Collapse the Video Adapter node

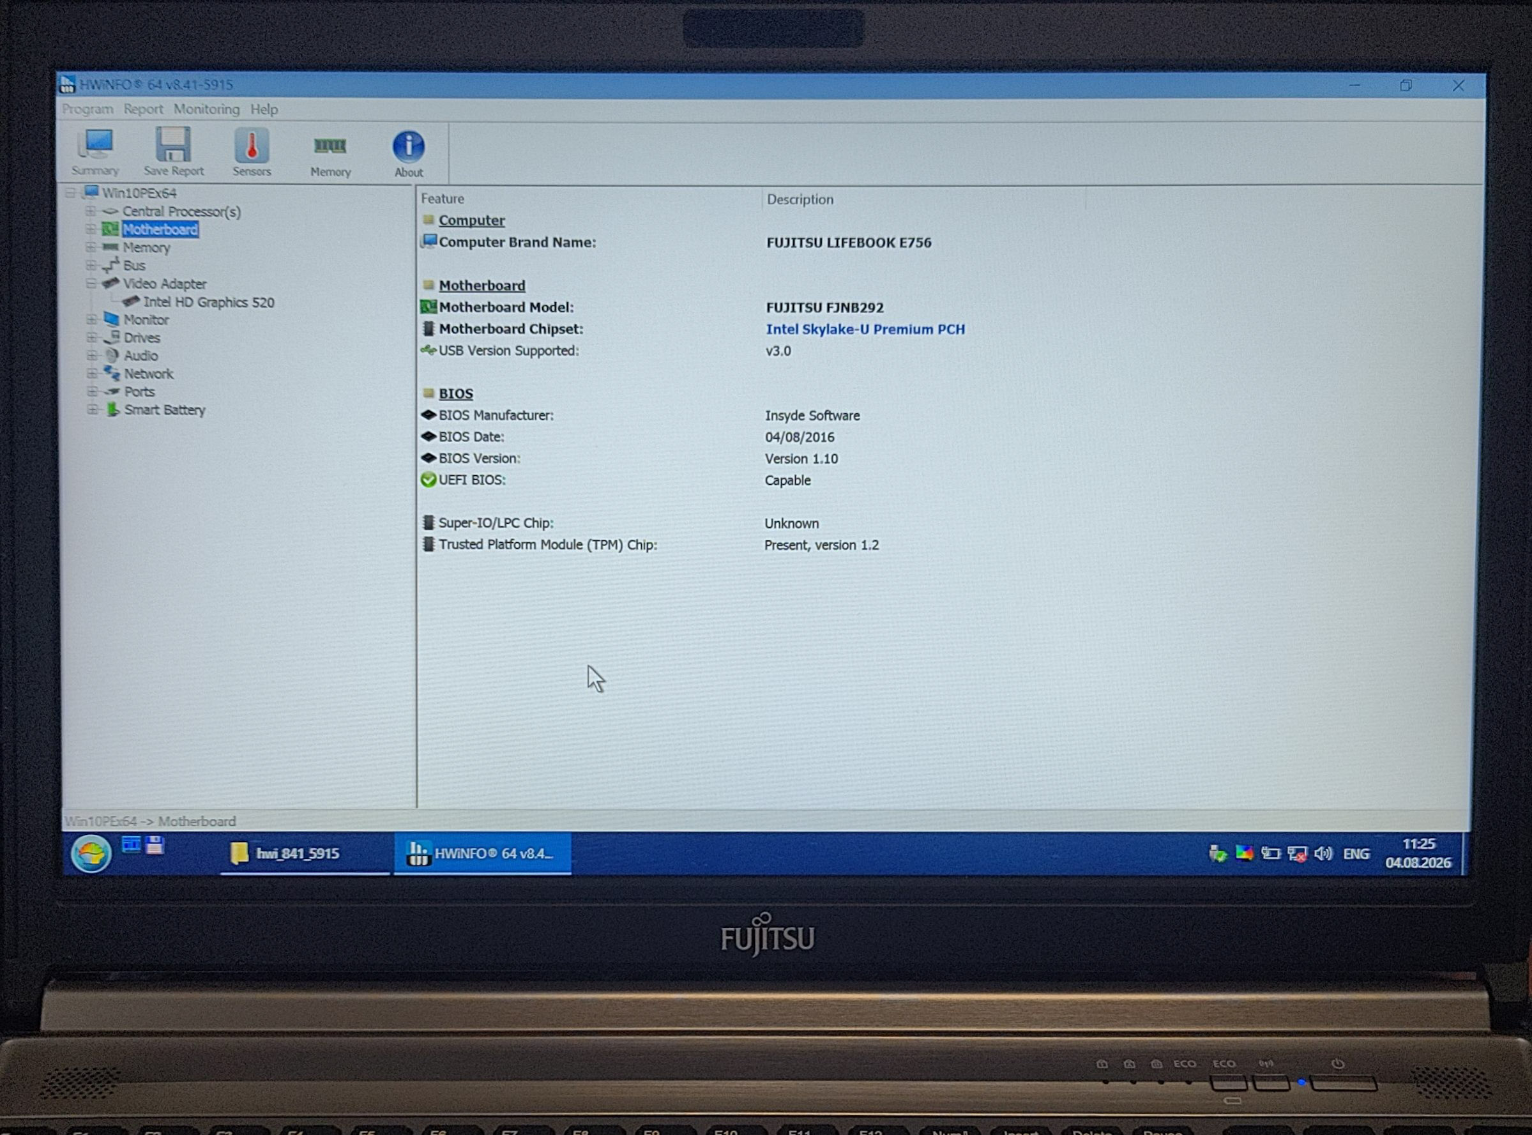click(91, 283)
